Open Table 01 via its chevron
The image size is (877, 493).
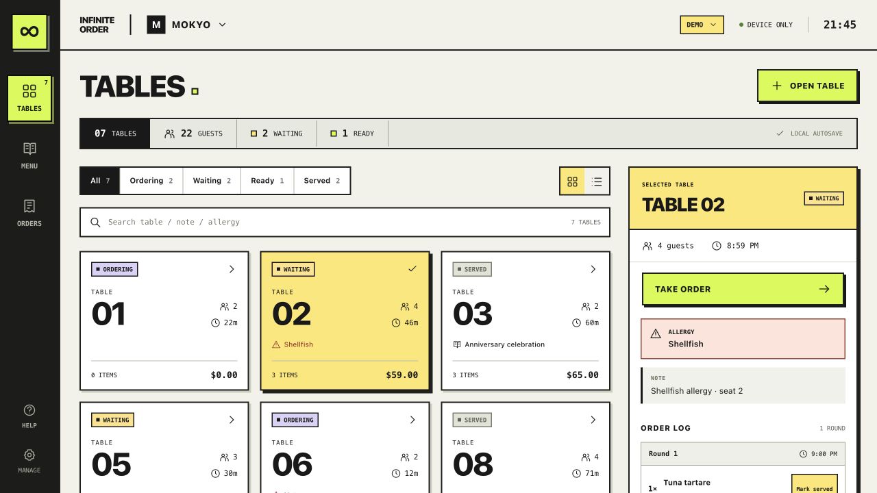pyautogui.click(x=232, y=269)
